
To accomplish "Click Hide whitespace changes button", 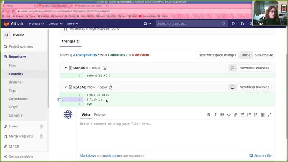I will pyautogui.click(x=217, y=55).
